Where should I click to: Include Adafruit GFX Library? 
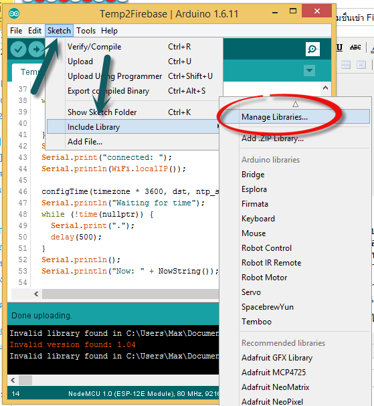tap(296, 358)
